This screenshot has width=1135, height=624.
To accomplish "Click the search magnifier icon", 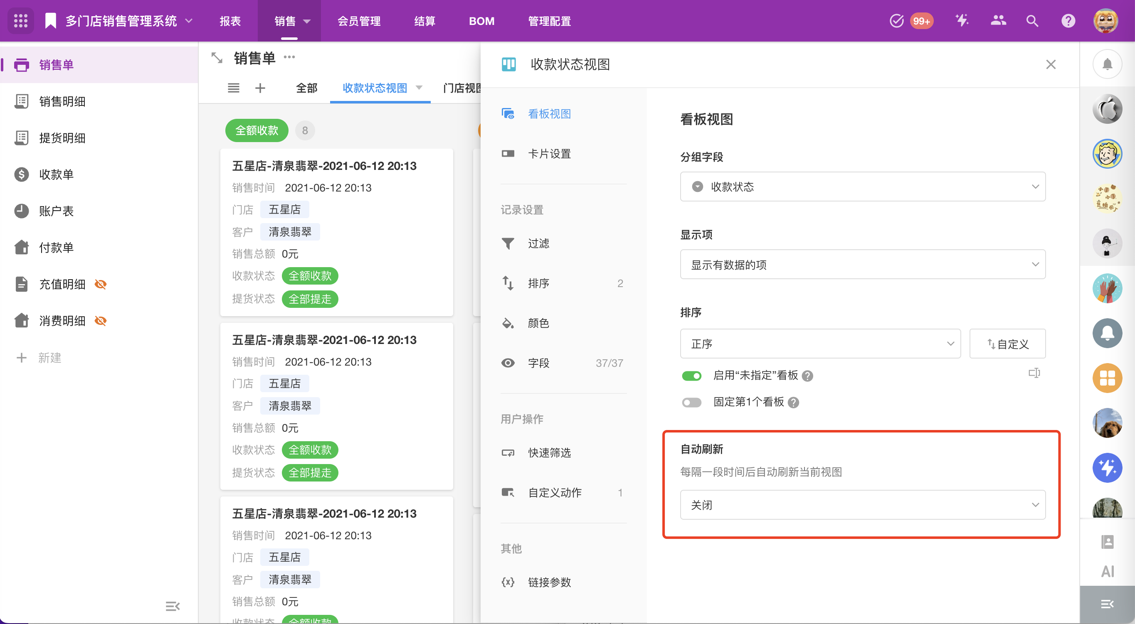I will 1032,21.
